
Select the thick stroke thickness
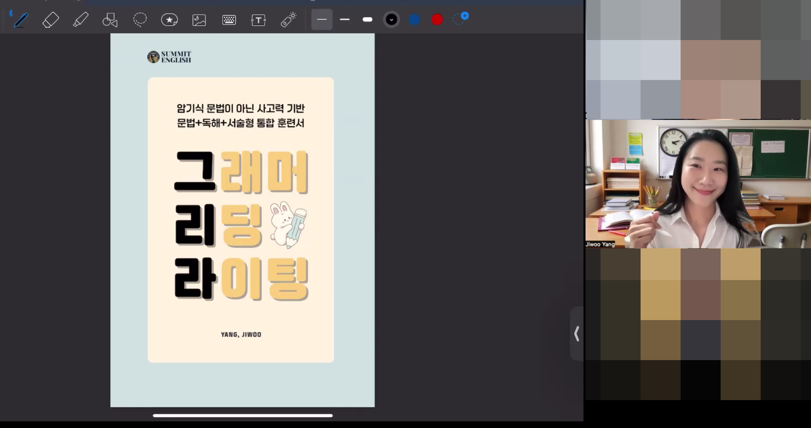pyautogui.click(x=367, y=19)
